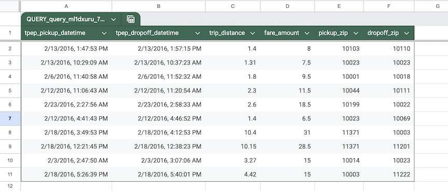Select cell with 2/13/2016, 10:37:23 AM

(159, 63)
